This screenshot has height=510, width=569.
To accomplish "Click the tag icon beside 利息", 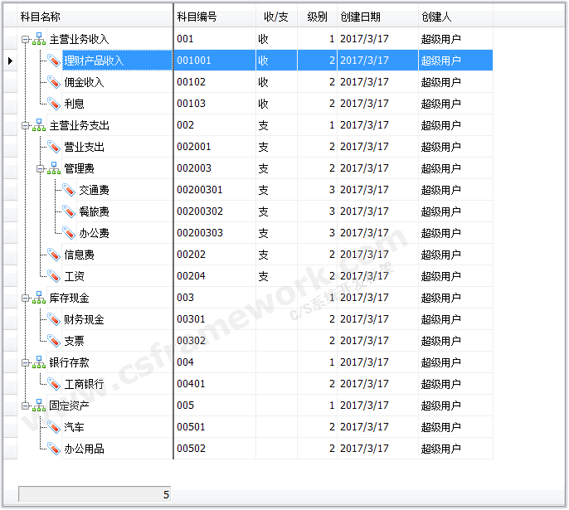I will 54,104.
